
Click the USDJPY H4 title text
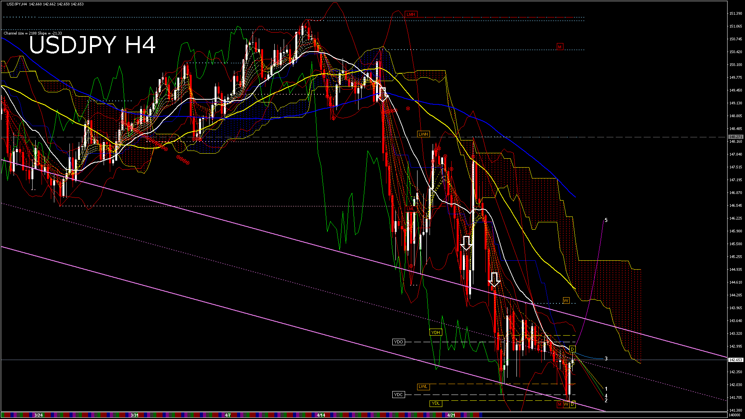pos(92,45)
